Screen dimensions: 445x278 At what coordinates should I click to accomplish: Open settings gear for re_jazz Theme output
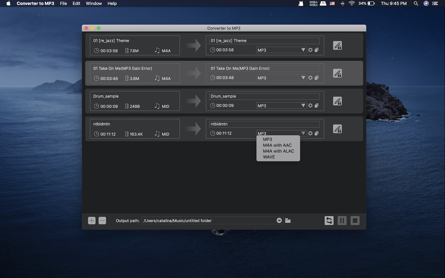[310, 50]
